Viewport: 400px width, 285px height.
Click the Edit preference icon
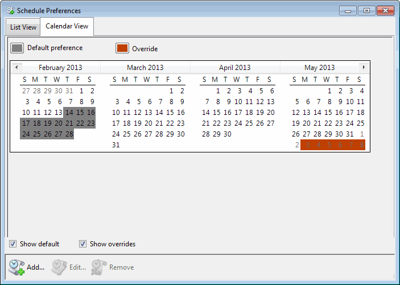[x=59, y=266]
